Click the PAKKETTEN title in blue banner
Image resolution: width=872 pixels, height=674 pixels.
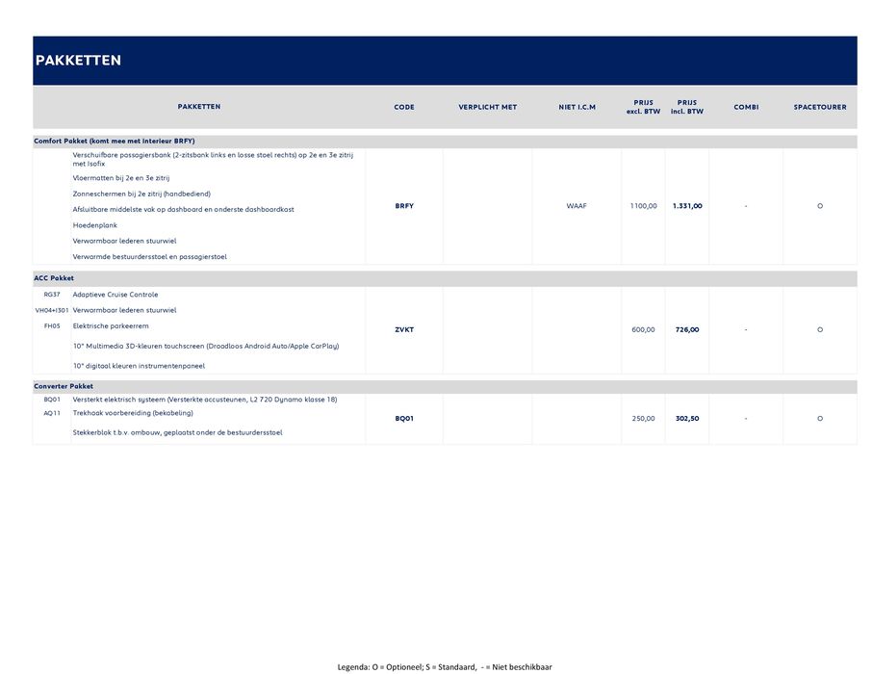click(78, 61)
